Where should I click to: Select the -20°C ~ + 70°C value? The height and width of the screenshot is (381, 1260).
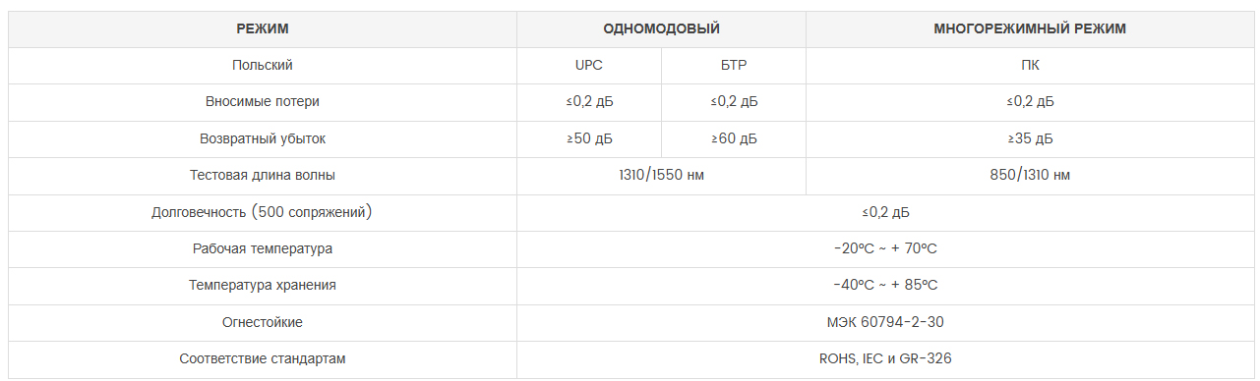tap(885, 249)
